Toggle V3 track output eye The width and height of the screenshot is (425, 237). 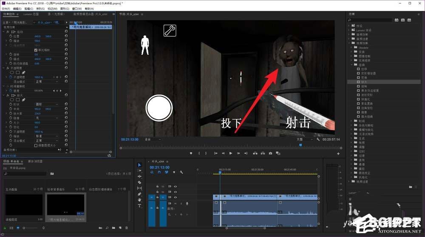tap(176, 187)
